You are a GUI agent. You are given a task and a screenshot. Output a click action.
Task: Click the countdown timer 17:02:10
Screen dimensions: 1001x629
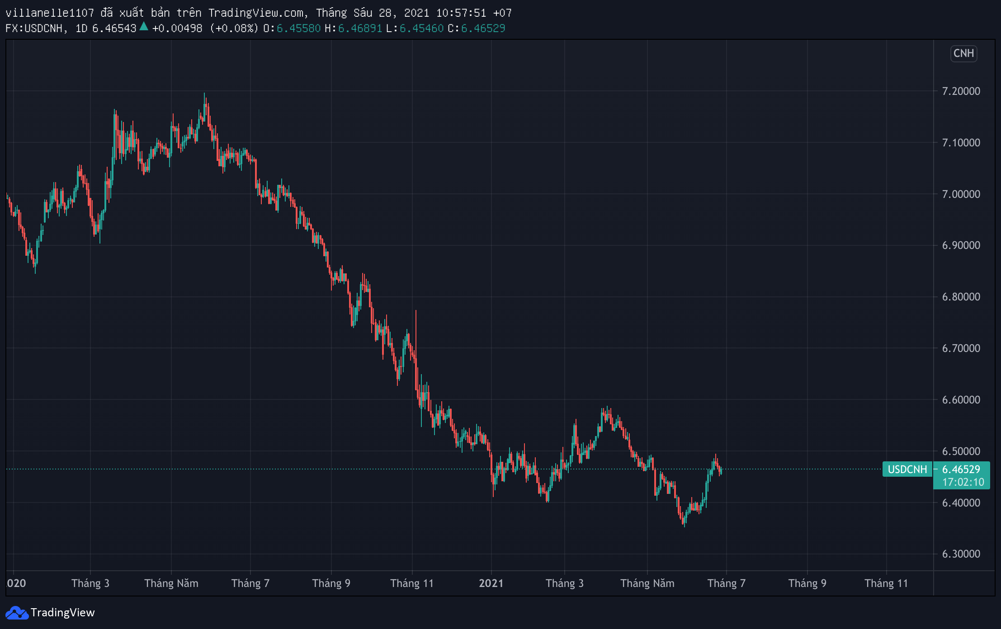tap(963, 482)
